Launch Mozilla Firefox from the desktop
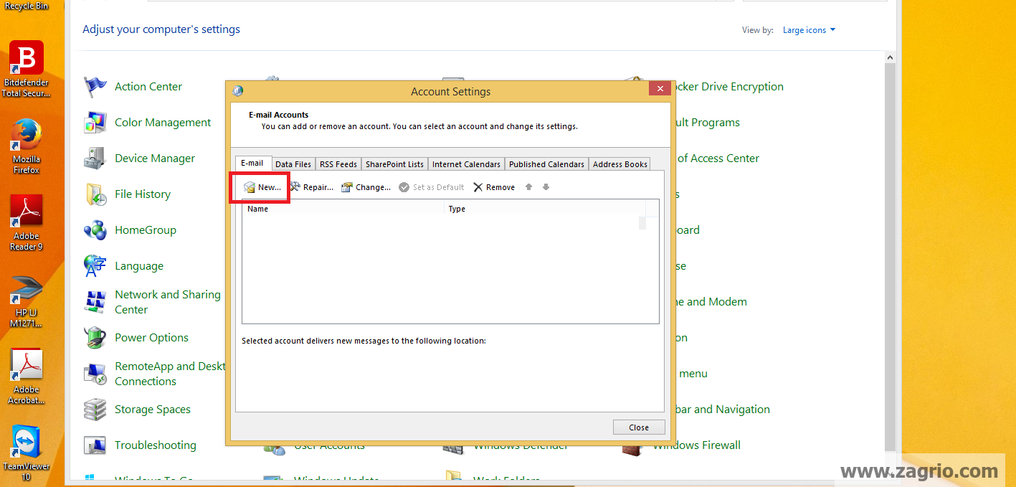 [x=27, y=147]
